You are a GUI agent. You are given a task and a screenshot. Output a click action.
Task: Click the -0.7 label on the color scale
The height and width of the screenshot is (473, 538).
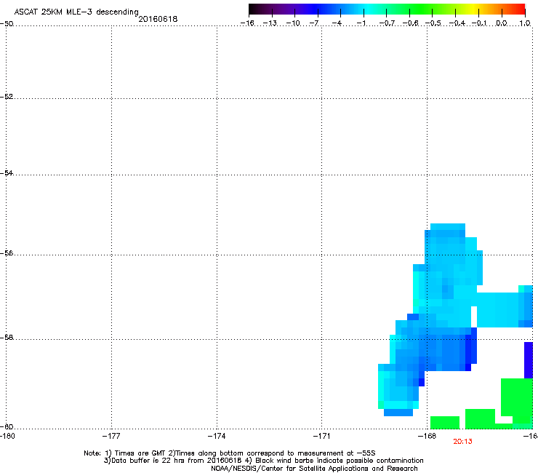387,23
